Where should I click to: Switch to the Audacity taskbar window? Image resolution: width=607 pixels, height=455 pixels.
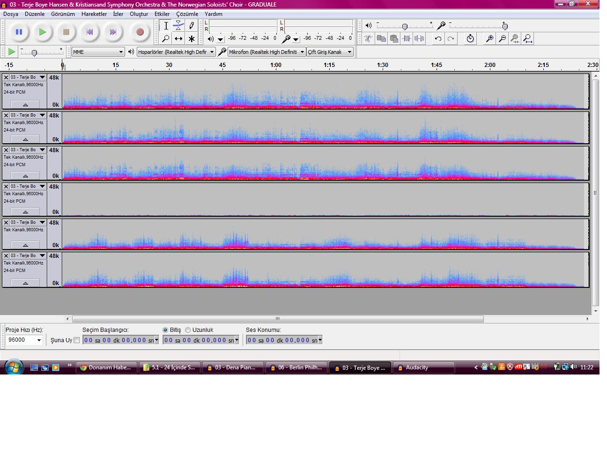click(424, 367)
